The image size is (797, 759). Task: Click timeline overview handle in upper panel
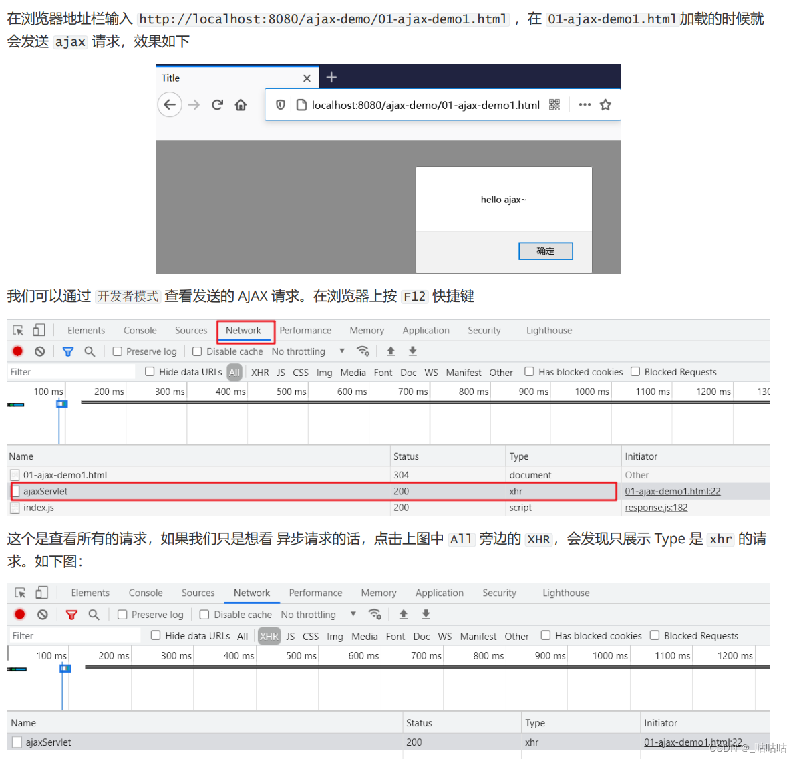tap(62, 404)
